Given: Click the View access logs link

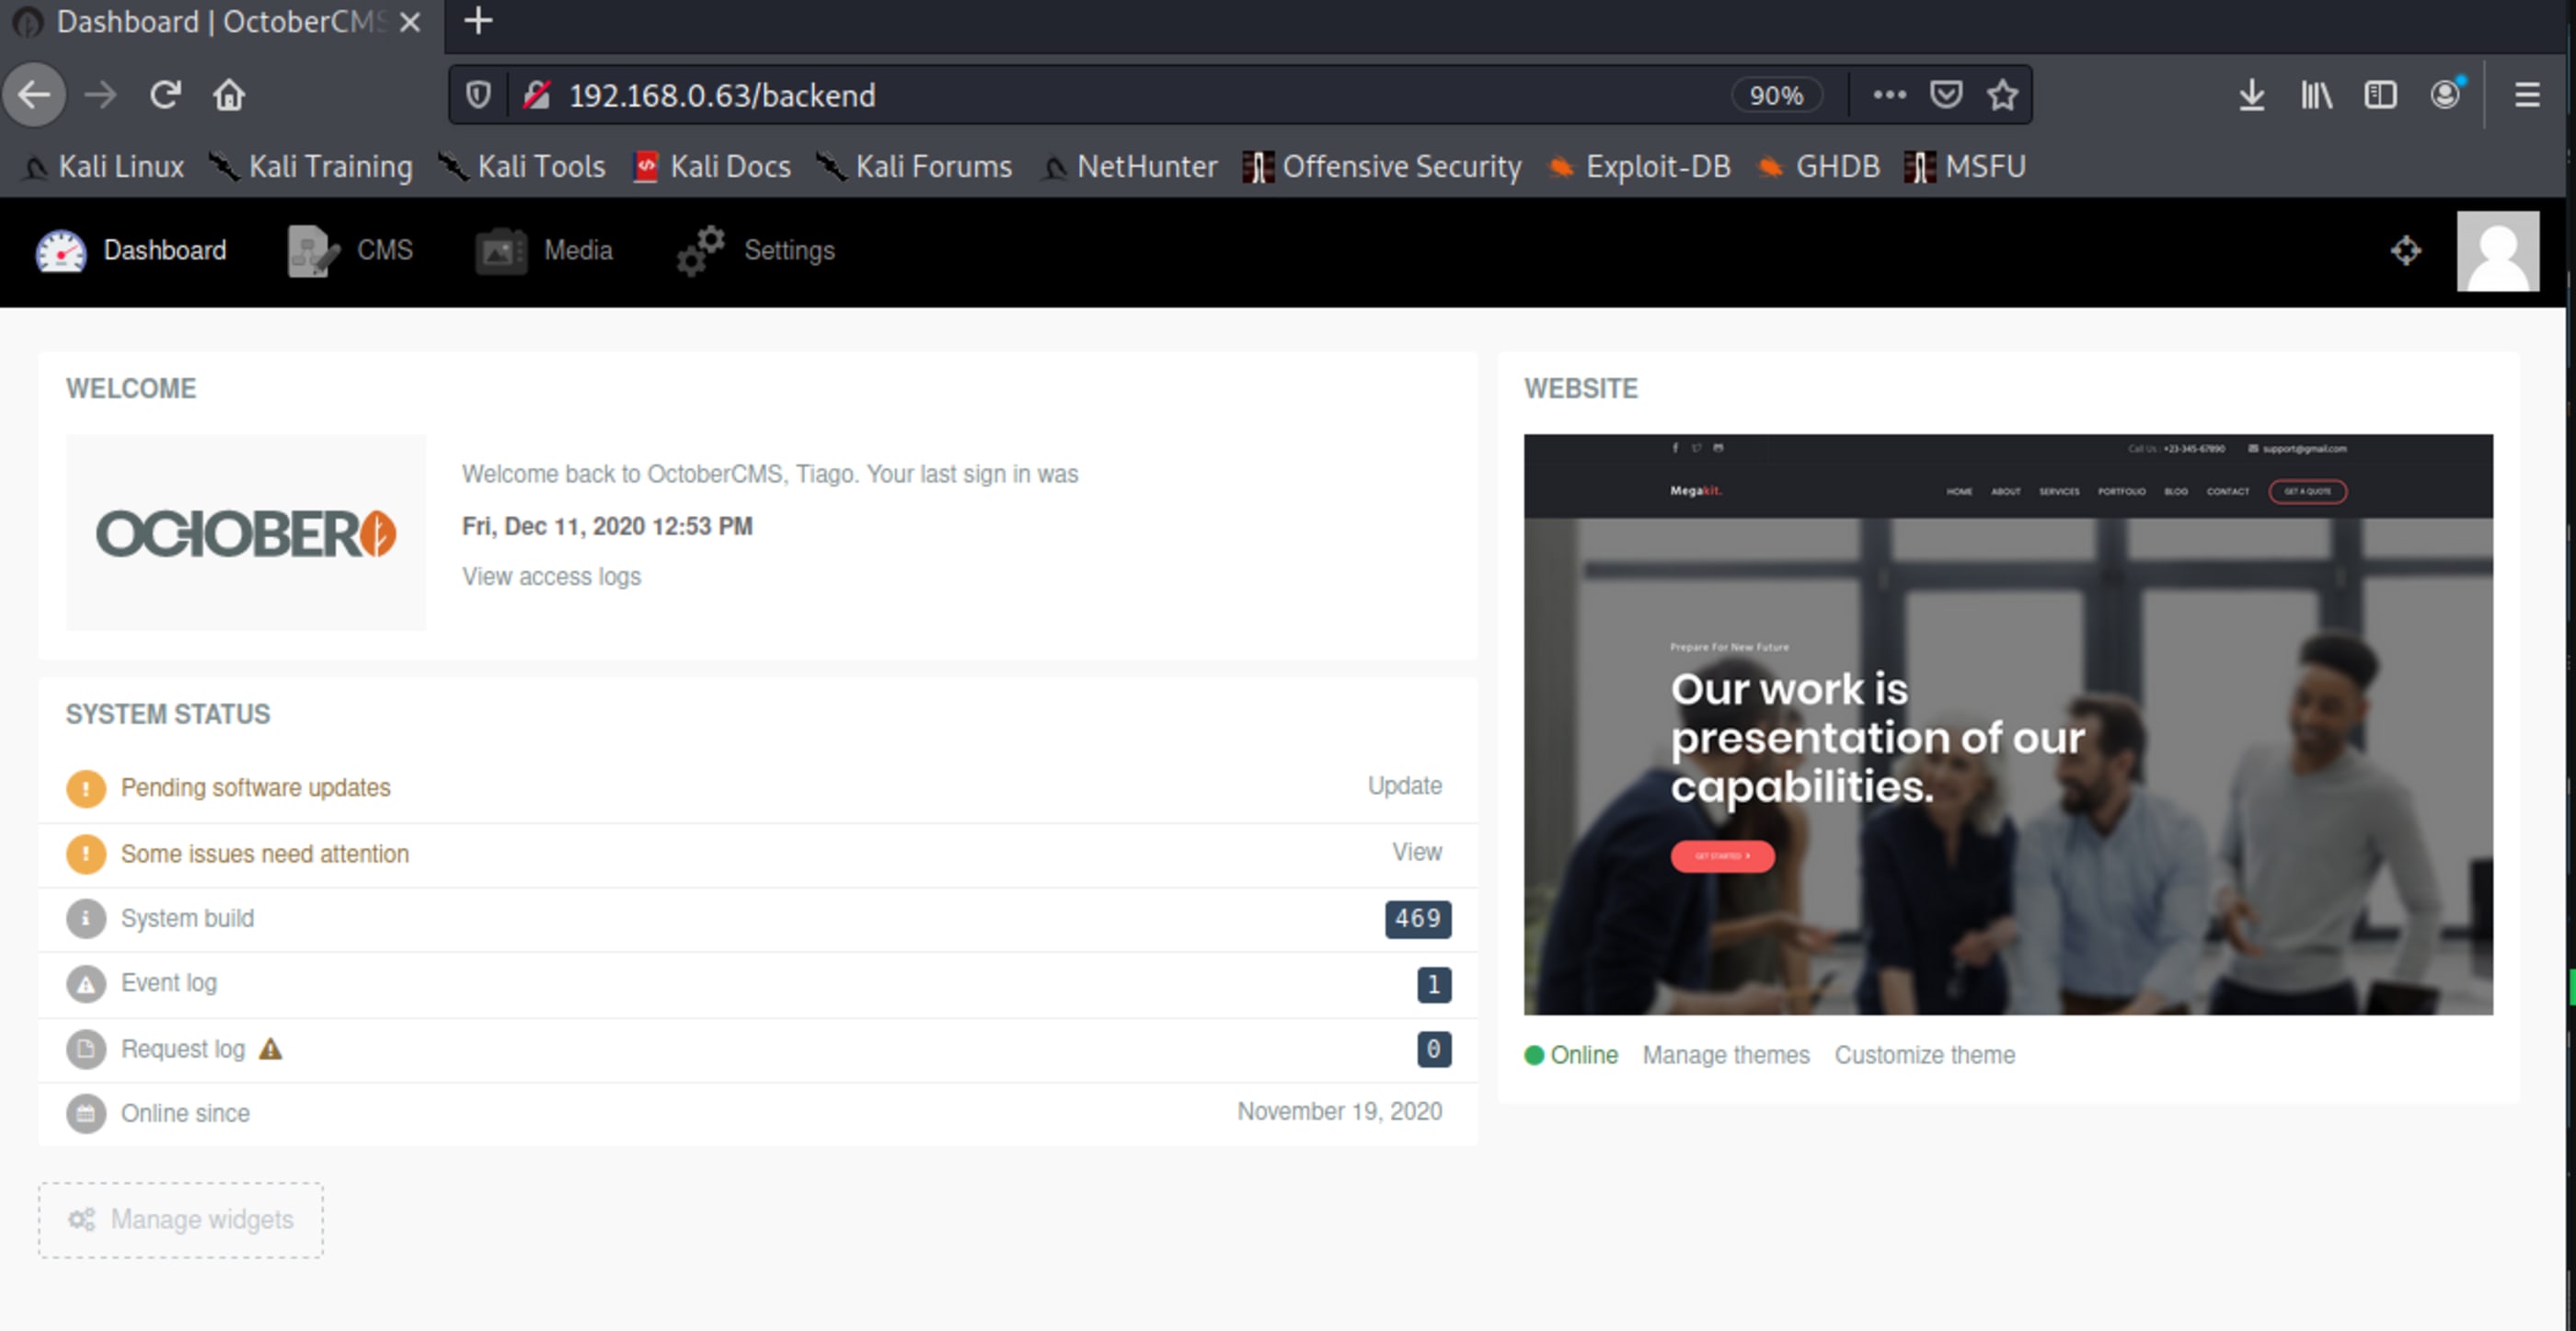Looking at the screenshot, I should point(551,577).
